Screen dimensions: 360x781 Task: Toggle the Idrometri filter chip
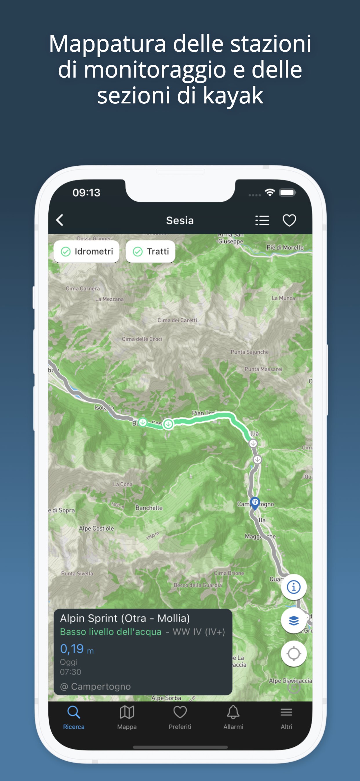coord(86,251)
